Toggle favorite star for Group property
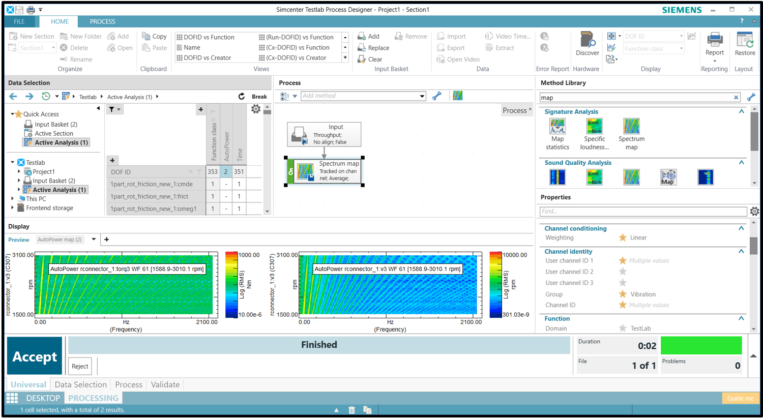This screenshot has width=763, height=419. point(623,294)
